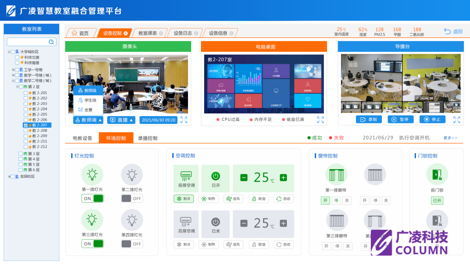The height and width of the screenshot is (264, 470).
Task: Open the 教师端 camera source dropdown
Action: click(x=88, y=120)
